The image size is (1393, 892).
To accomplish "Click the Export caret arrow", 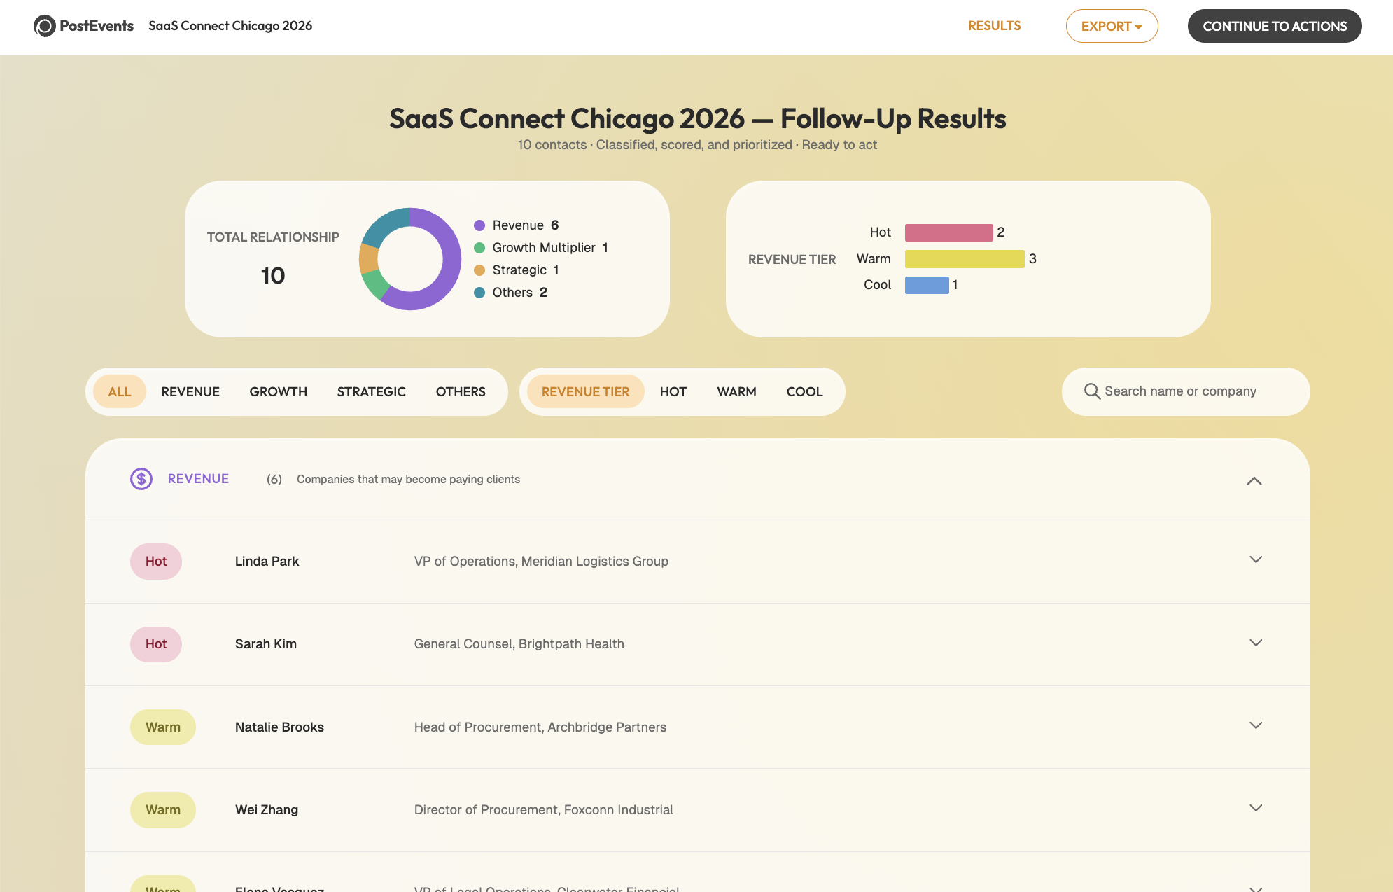I will (x=1138, y=27).
